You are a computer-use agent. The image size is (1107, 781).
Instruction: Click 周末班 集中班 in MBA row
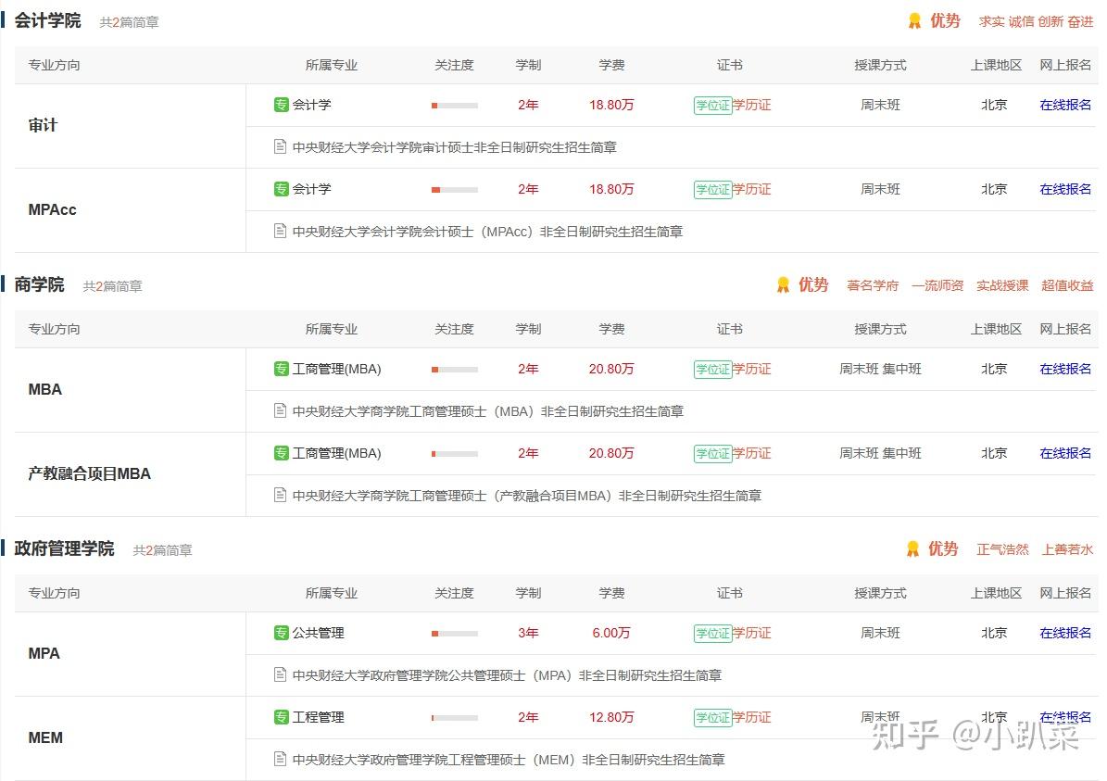(x=880, y=369)
